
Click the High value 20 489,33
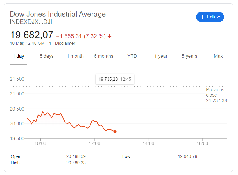tap(76, 163)
